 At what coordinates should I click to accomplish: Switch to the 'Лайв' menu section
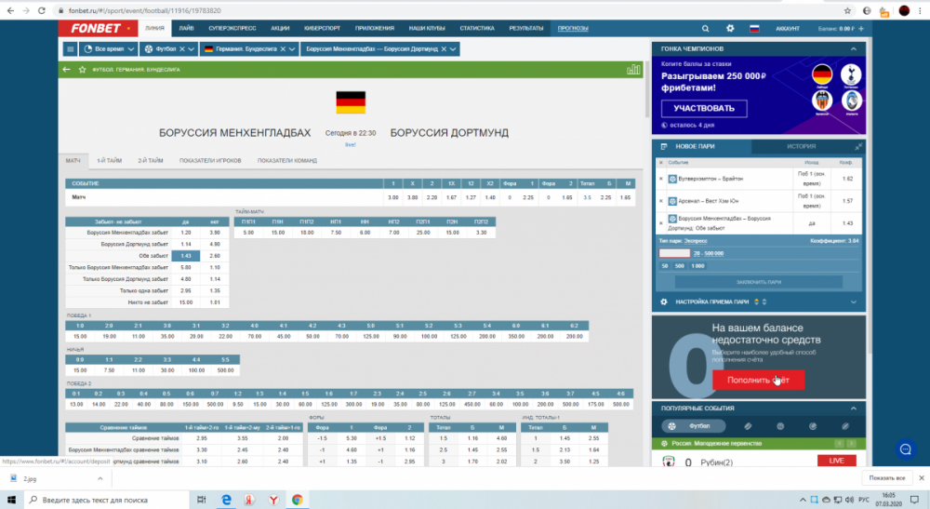point(186,29)
